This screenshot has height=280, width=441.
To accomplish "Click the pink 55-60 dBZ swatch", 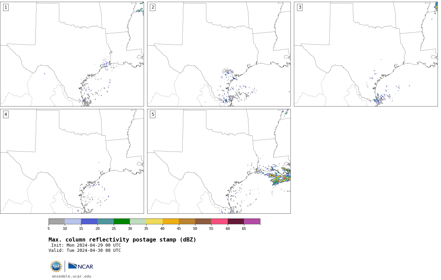I will pyautogui.click(x=219, y=221).
